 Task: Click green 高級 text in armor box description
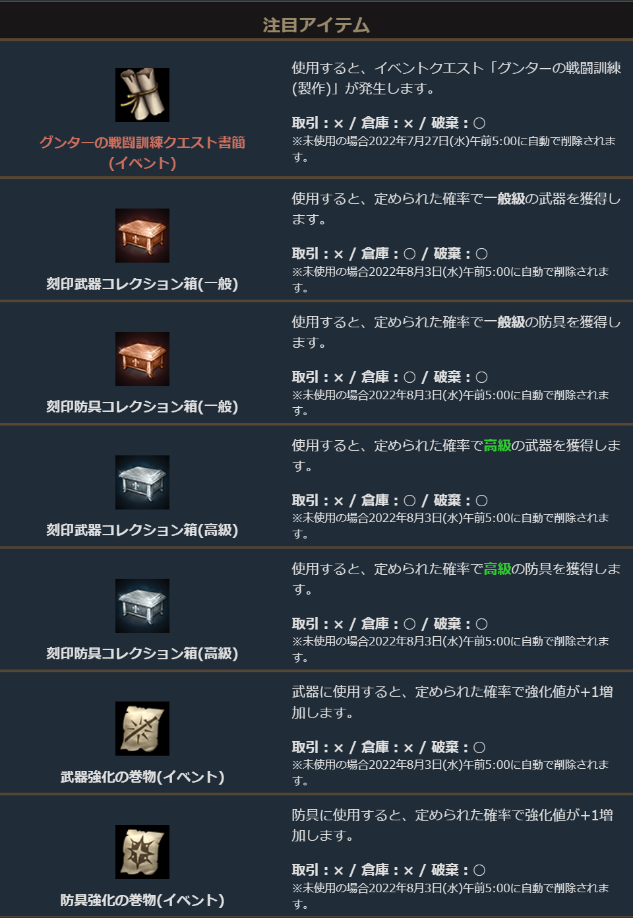click(x=498, y=569)
